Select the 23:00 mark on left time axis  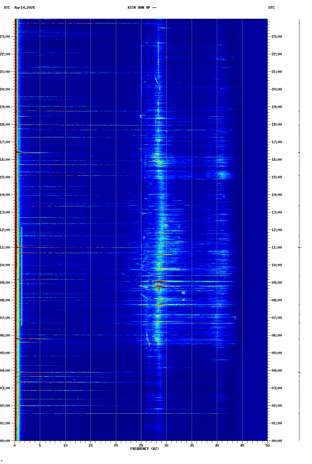(x=5, y=37)
